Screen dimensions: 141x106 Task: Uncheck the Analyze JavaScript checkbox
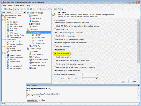pos(55,53)
